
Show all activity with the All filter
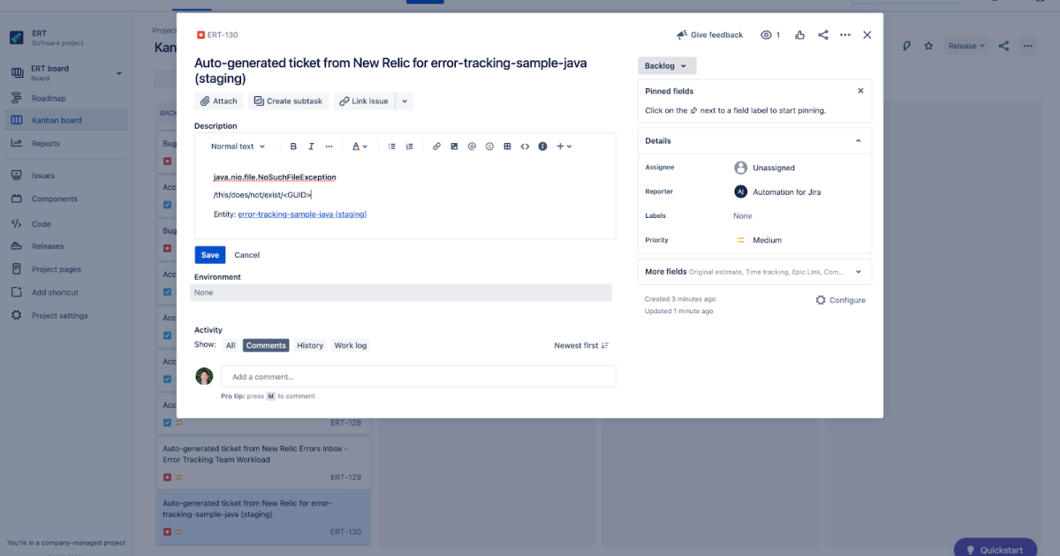(231, 345)
